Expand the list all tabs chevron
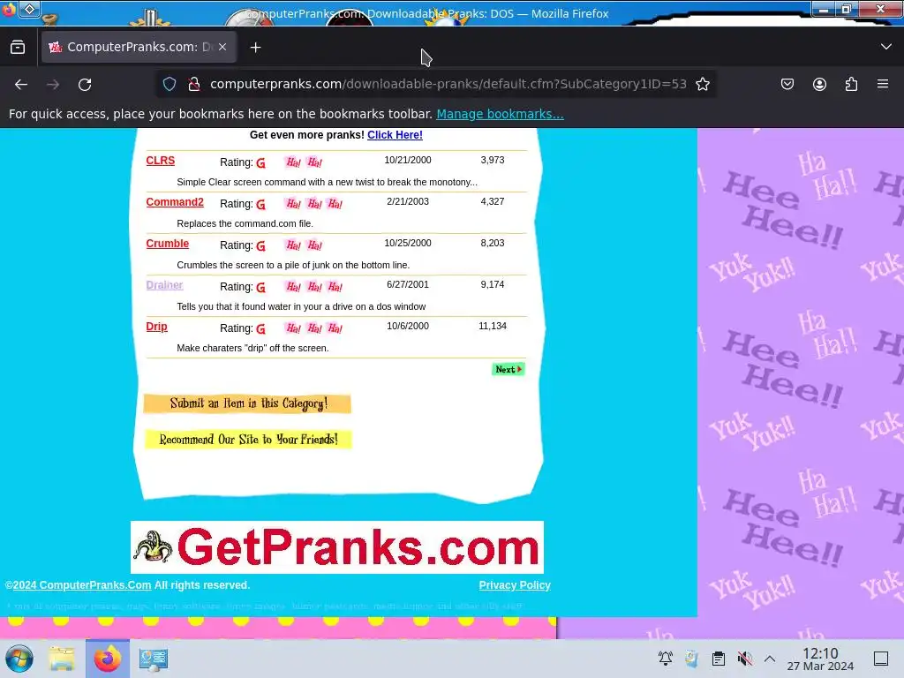The image size is (904, 678). tap(886, 47)
